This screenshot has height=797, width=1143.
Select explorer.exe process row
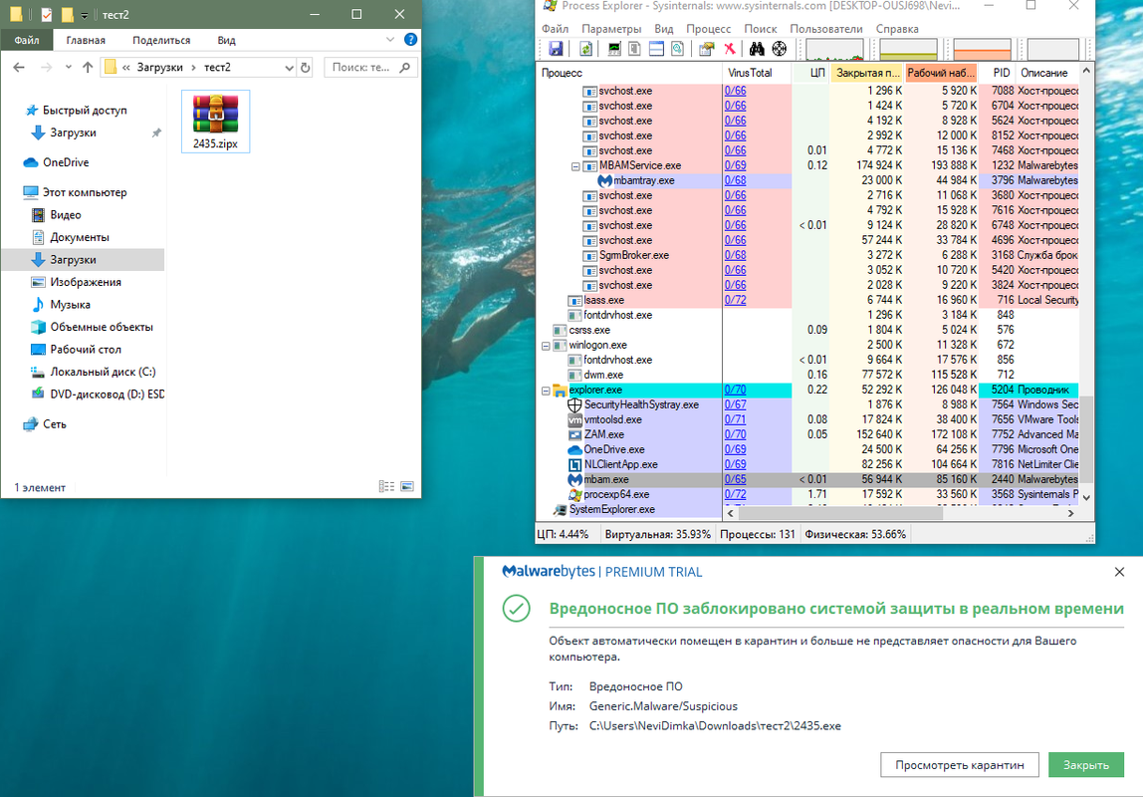(806, 390)
